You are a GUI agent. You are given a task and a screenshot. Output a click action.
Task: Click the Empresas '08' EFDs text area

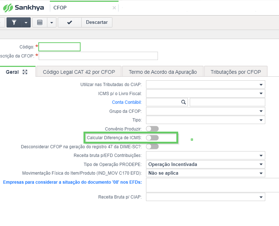[213, 185]
